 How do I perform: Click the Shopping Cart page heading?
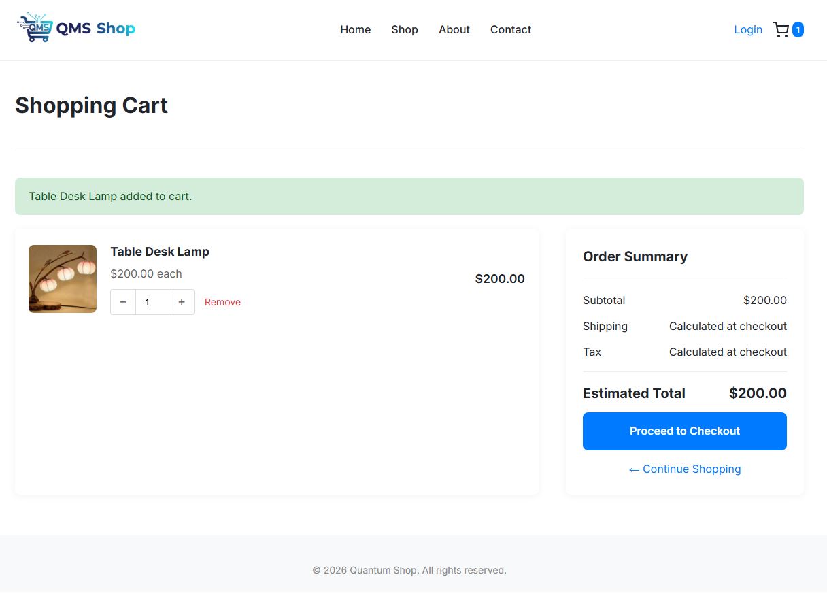(x=91, y=105)
